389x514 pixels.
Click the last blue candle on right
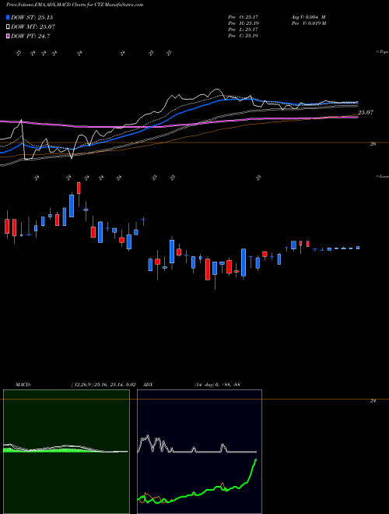coord(358,248)
